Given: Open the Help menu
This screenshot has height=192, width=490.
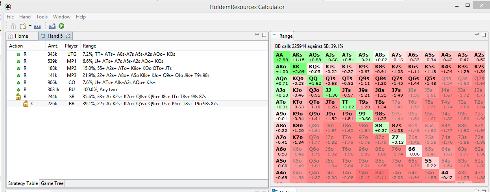Looking at the screenshot, I should pyautogui.click(x=81, y=17).
